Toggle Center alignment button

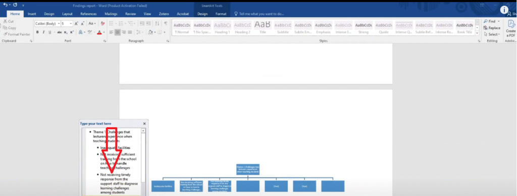pyautogui.click(x=118, y=32)
